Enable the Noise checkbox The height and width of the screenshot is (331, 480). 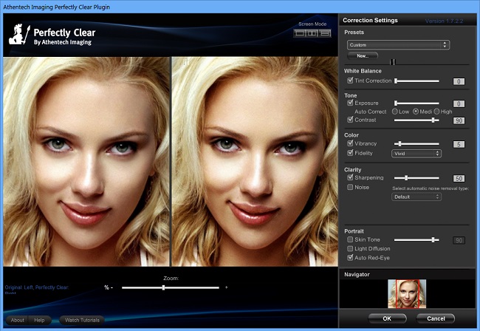350,188
